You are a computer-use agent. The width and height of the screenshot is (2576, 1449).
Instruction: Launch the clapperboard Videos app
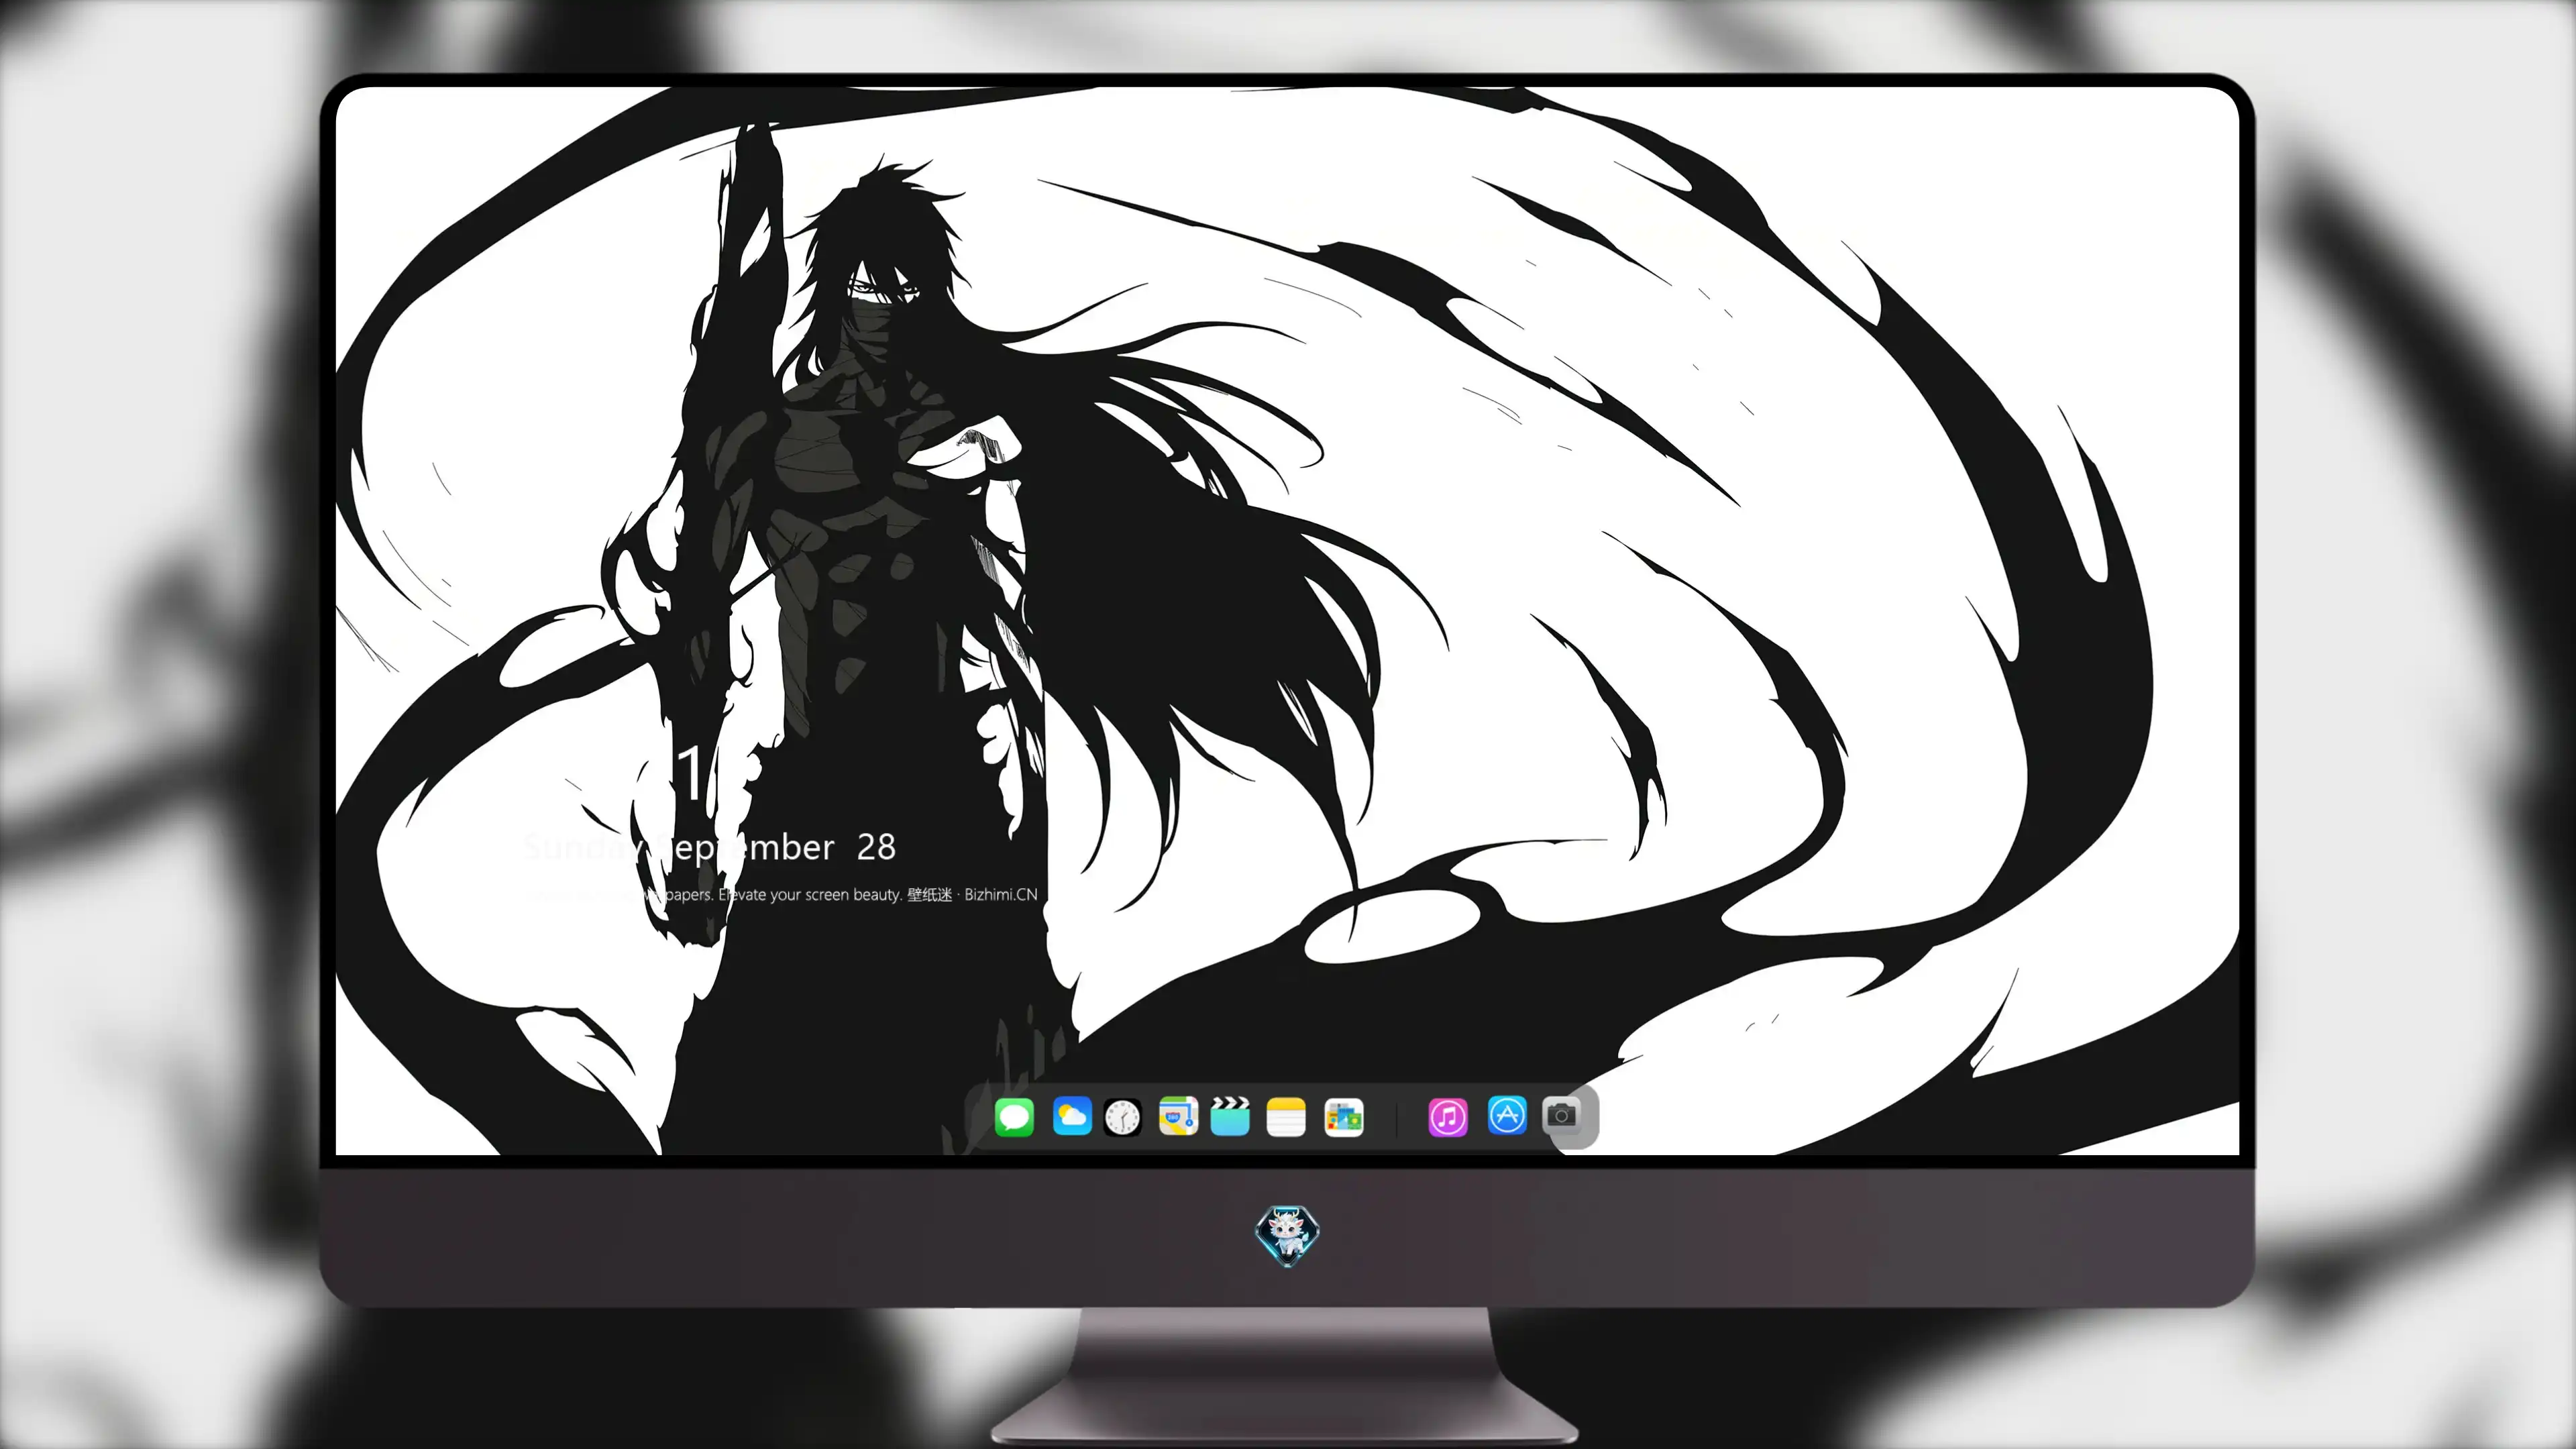point(1230,1116)
